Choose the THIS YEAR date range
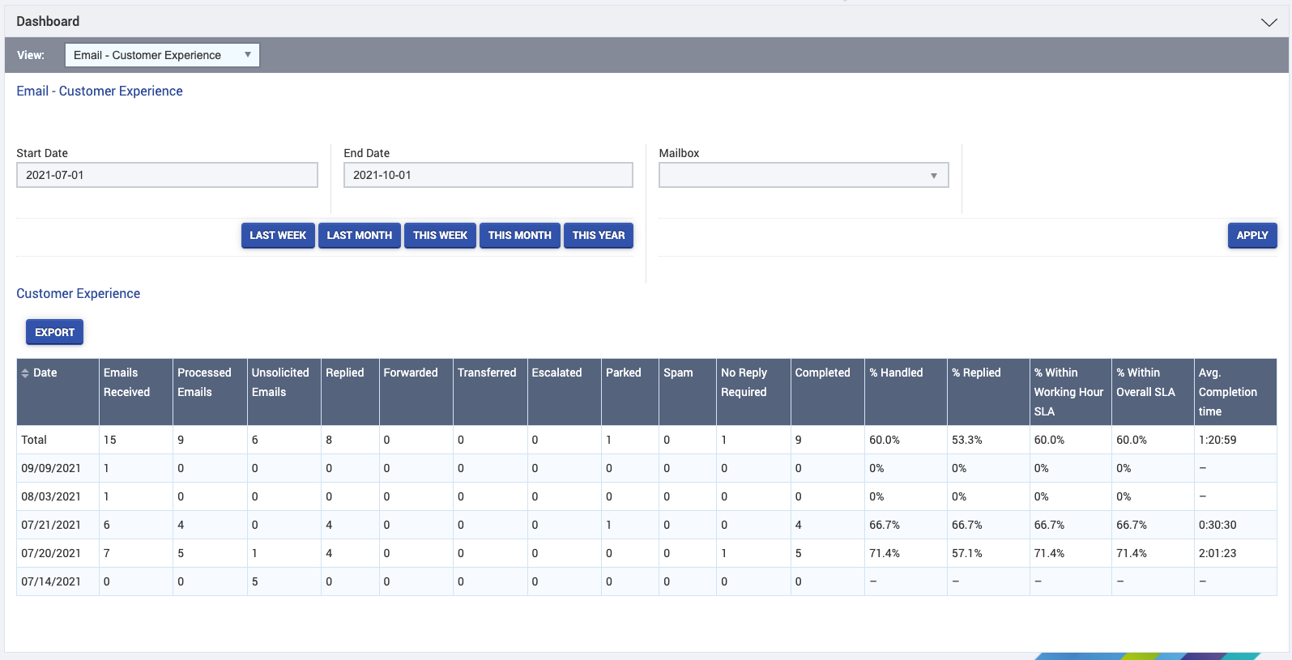 (599, 236)
